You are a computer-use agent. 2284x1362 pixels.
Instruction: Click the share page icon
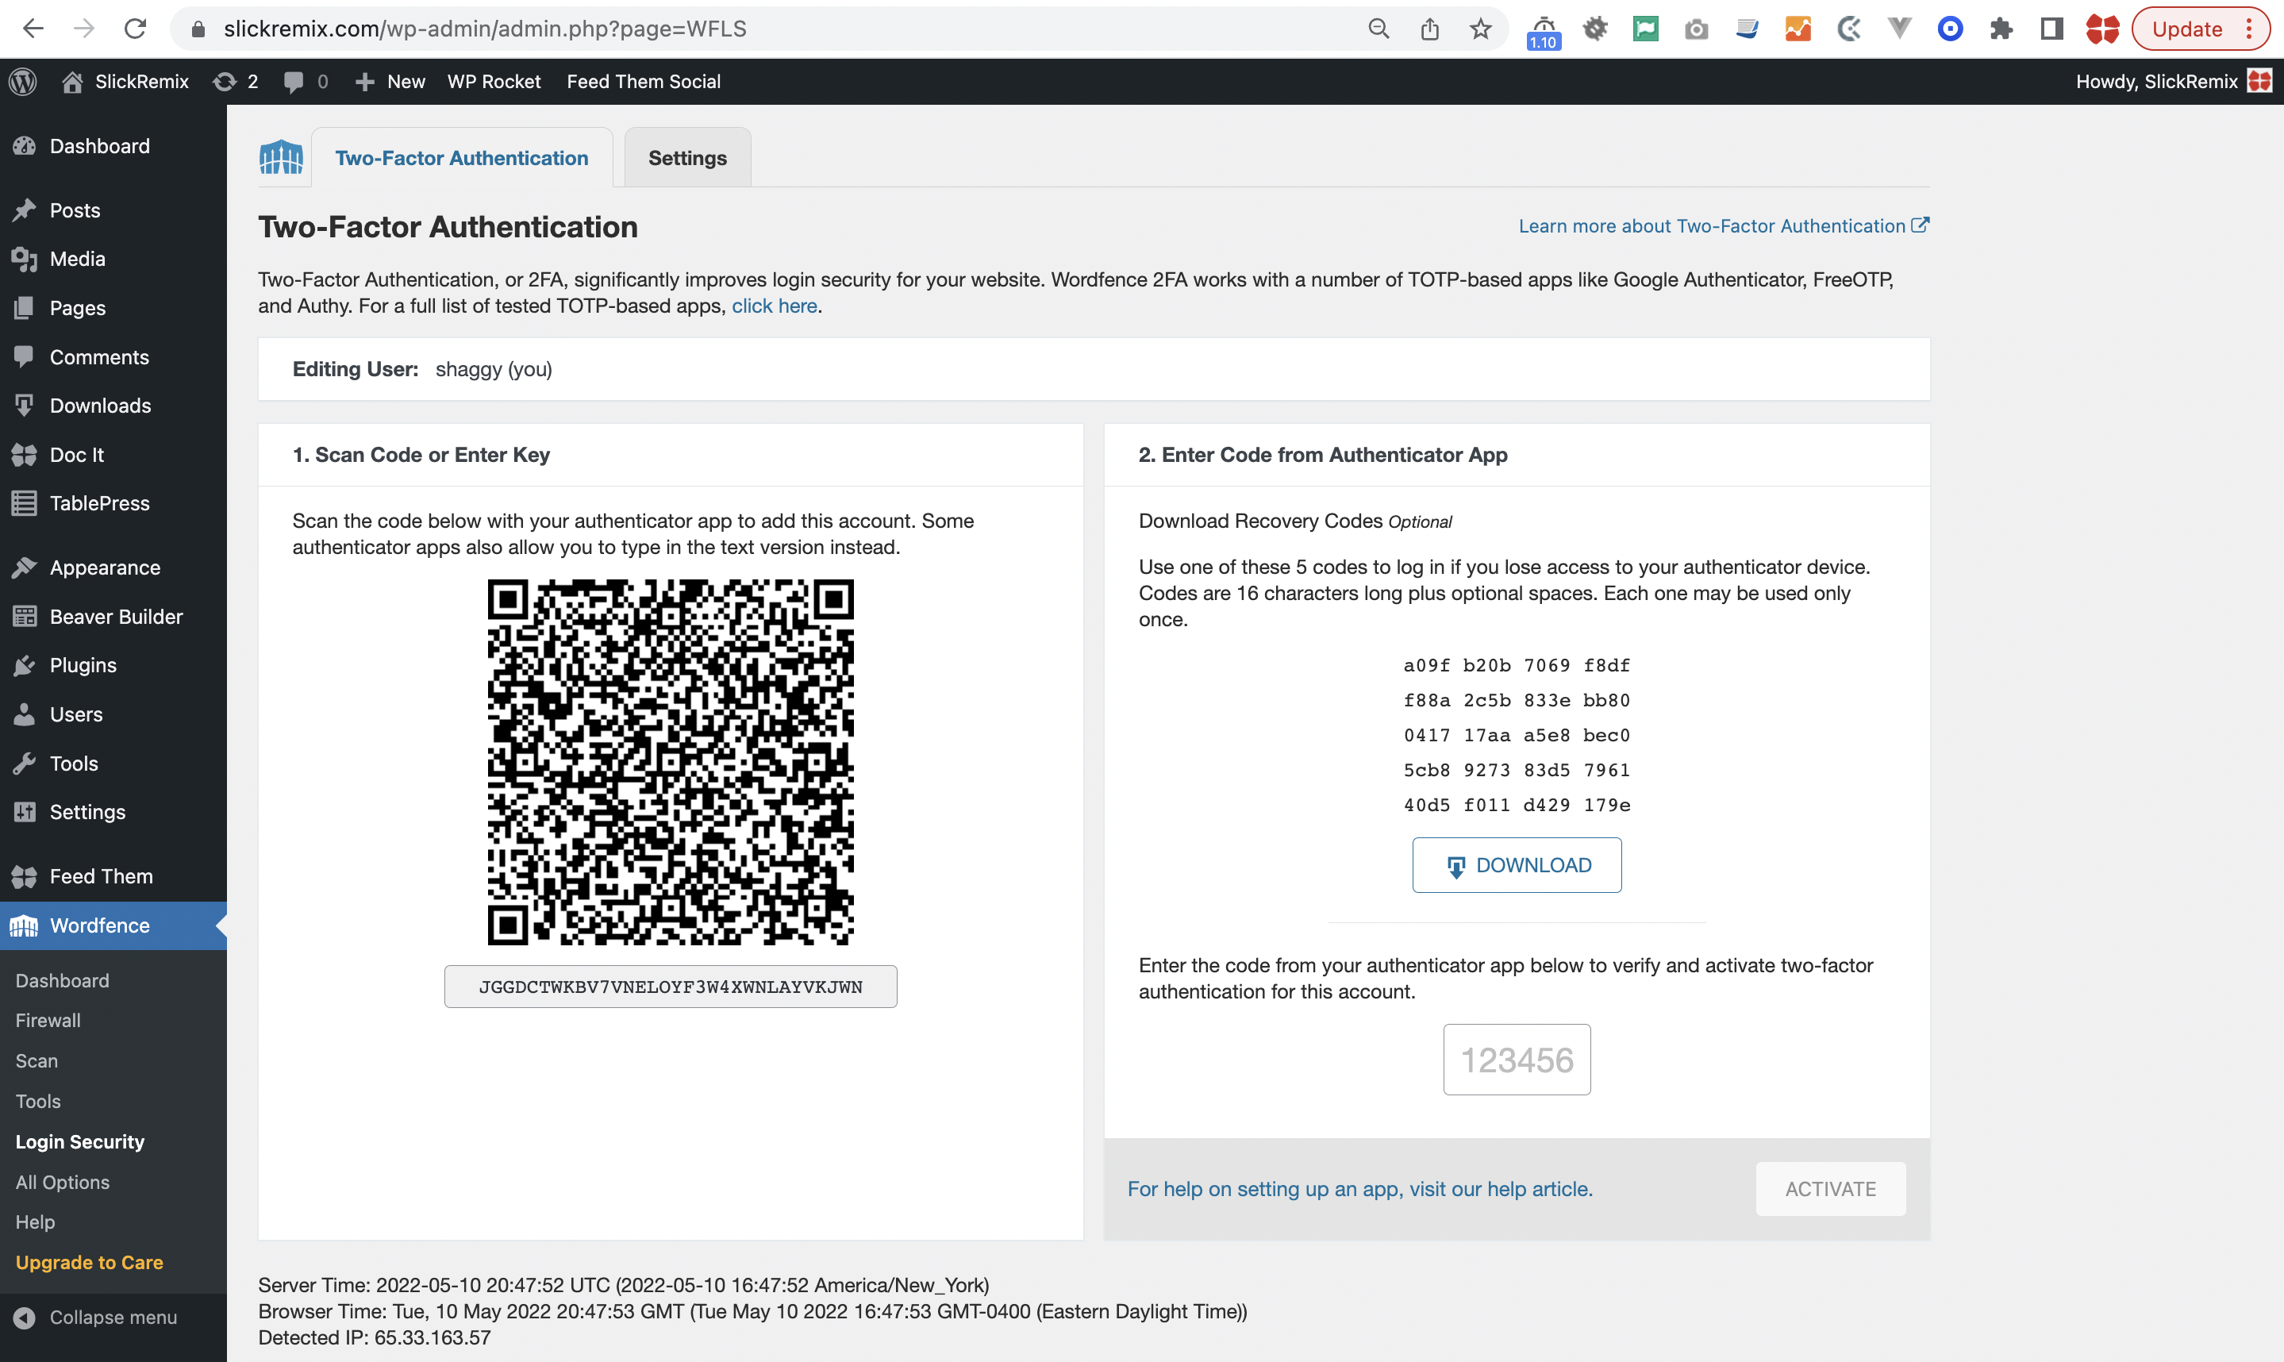click(x=1429, y=29)
